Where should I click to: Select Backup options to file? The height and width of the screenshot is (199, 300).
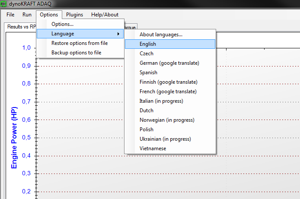80,53
